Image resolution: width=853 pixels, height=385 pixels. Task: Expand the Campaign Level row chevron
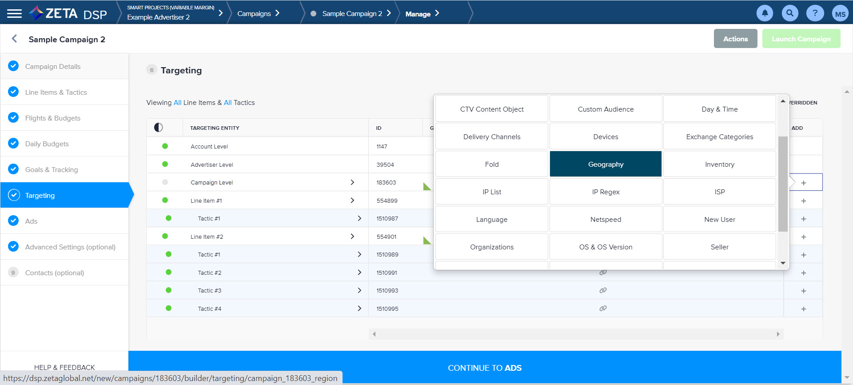tap(352, 182)
